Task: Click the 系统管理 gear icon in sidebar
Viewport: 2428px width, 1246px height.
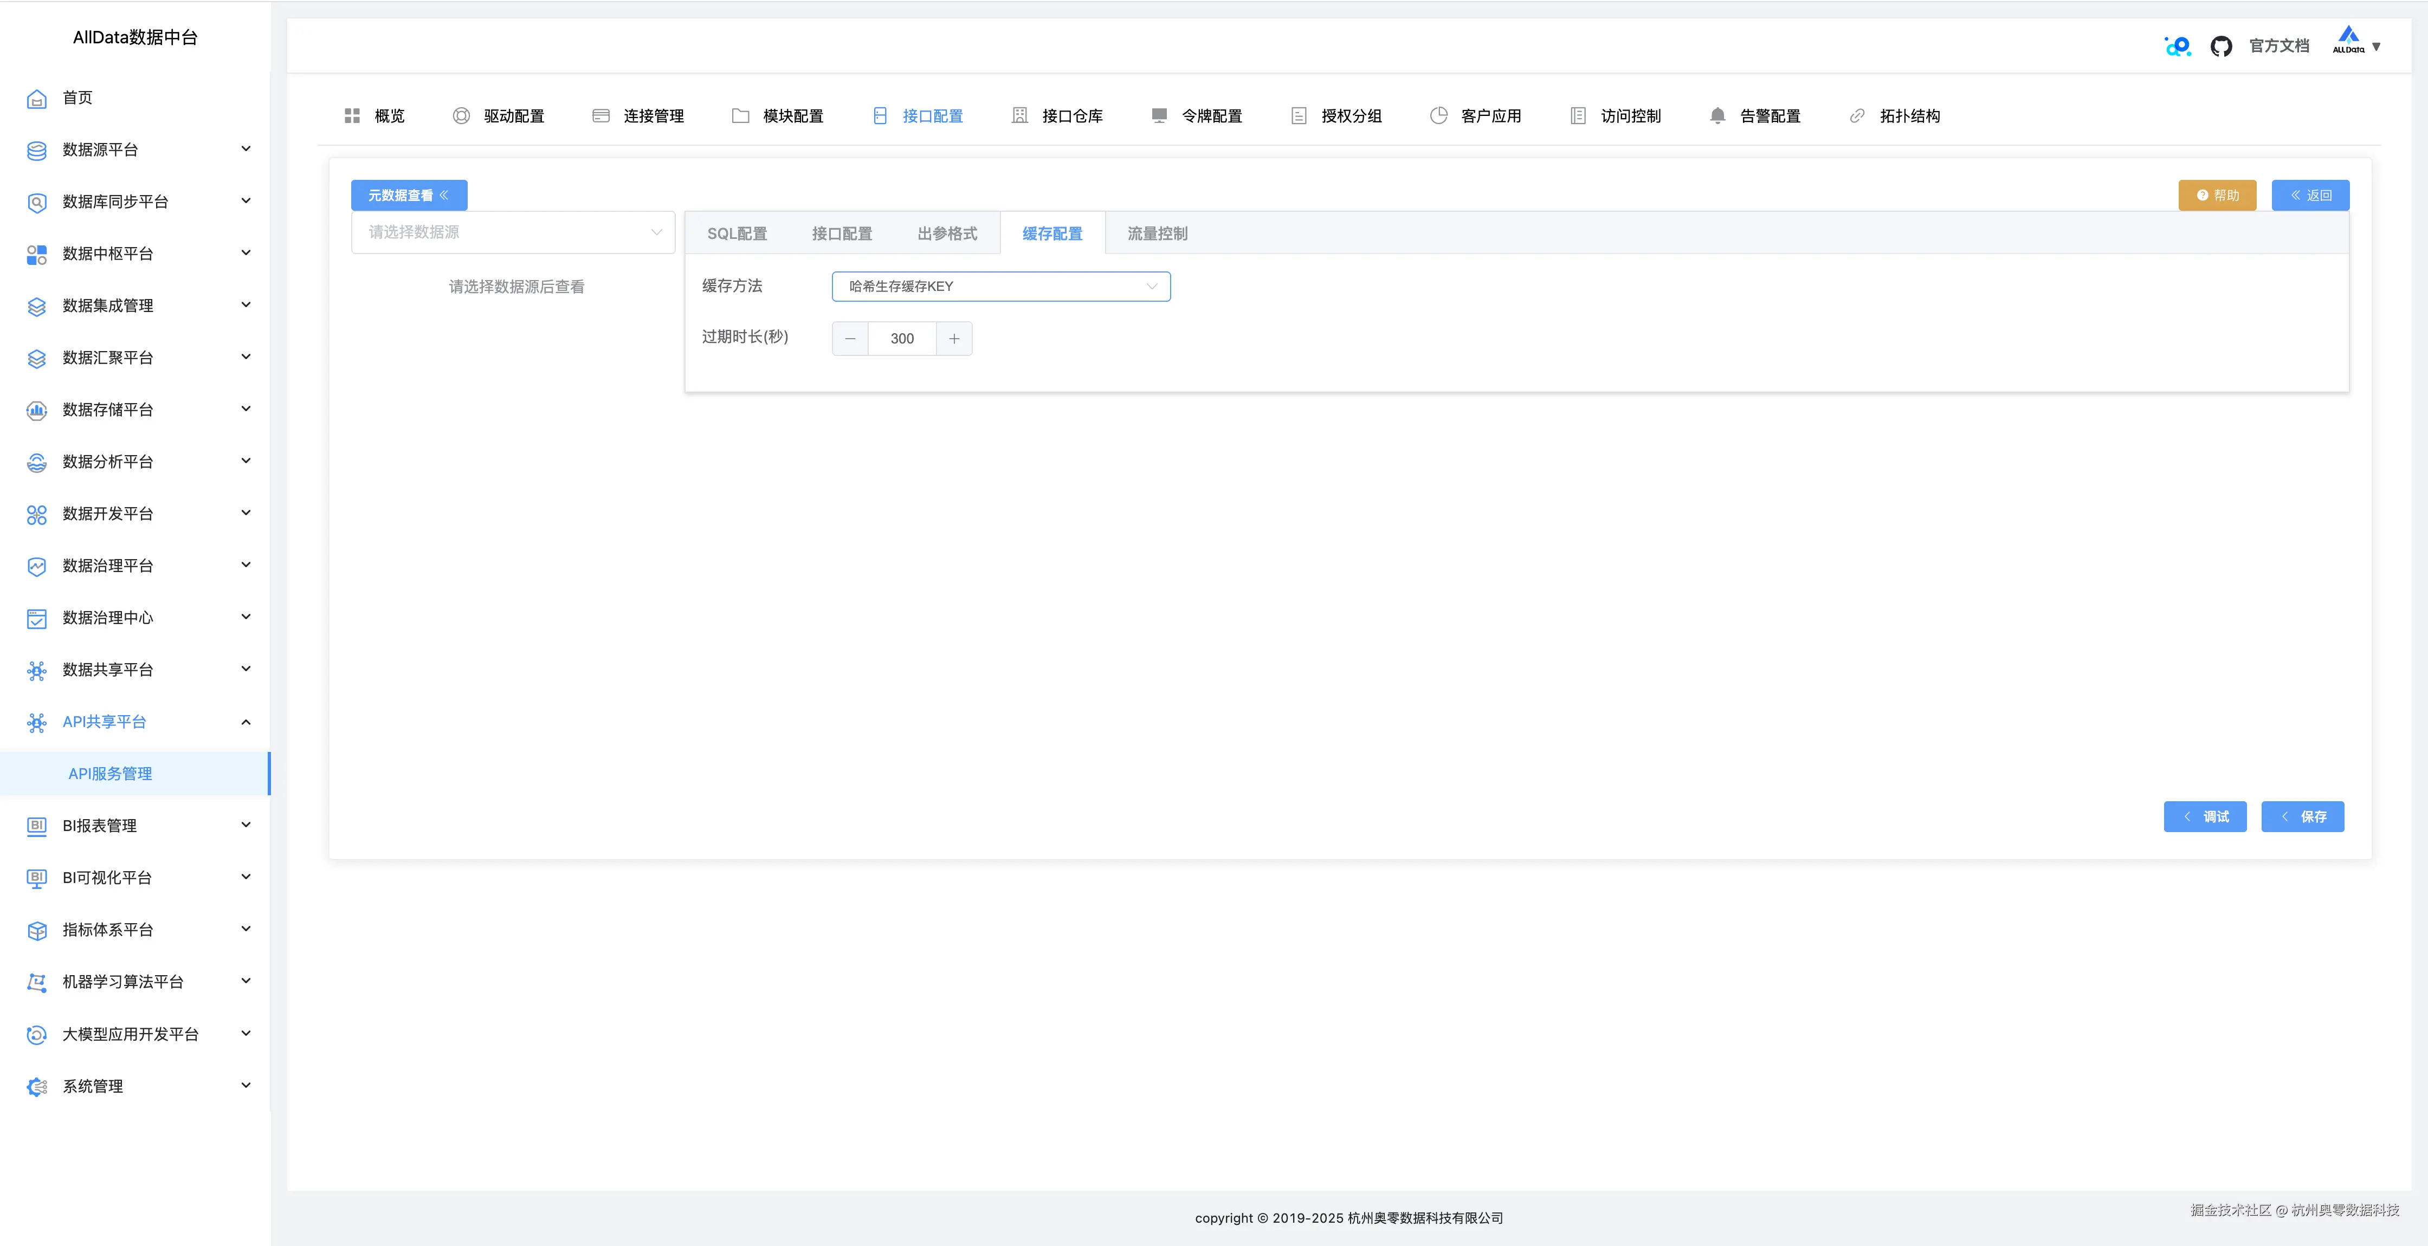Action: 37,1087
